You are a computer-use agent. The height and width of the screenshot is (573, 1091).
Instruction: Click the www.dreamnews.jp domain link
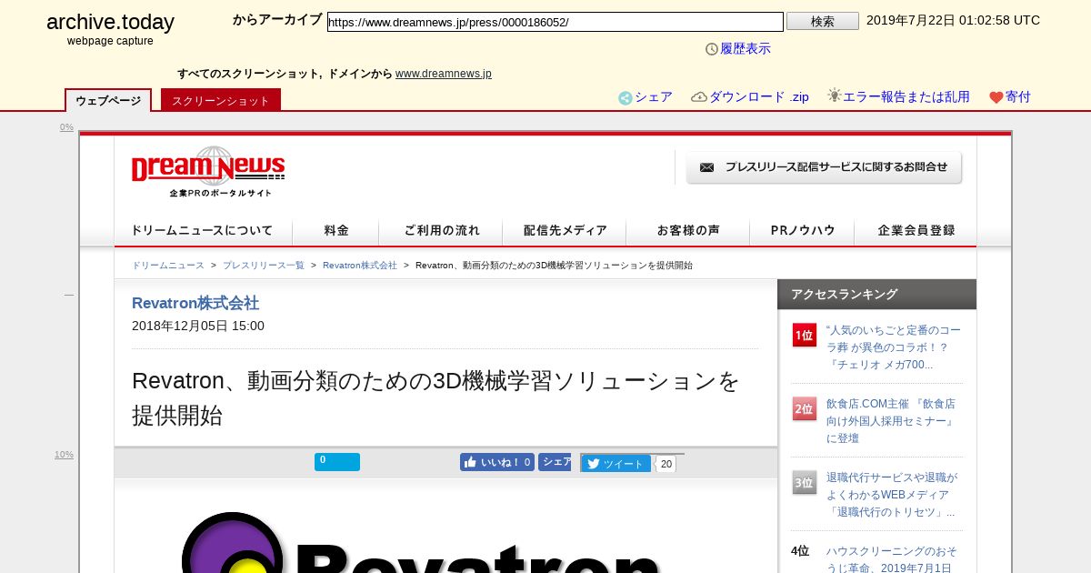(444, 74)
